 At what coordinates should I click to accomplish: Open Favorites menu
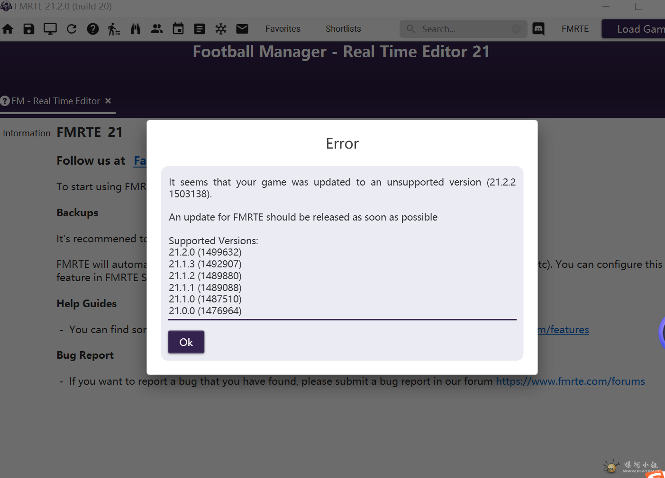click(283, 29)
